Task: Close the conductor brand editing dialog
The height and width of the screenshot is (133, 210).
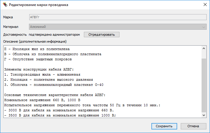Action: click(205, 5)
